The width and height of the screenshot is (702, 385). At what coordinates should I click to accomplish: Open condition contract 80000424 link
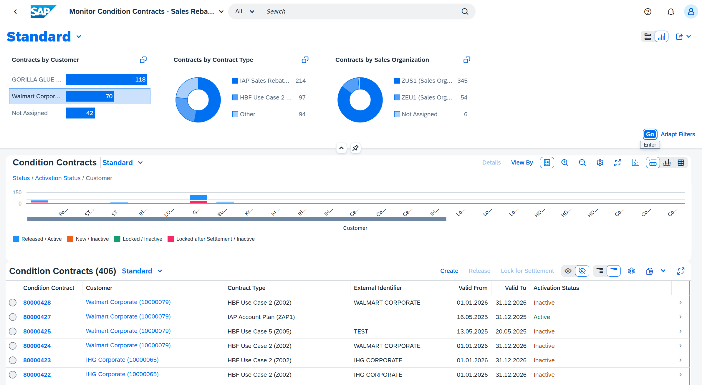(x=37, y=346)
